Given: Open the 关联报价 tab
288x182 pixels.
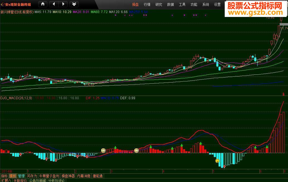Looking at the screenshot, I should click(20, 180).
